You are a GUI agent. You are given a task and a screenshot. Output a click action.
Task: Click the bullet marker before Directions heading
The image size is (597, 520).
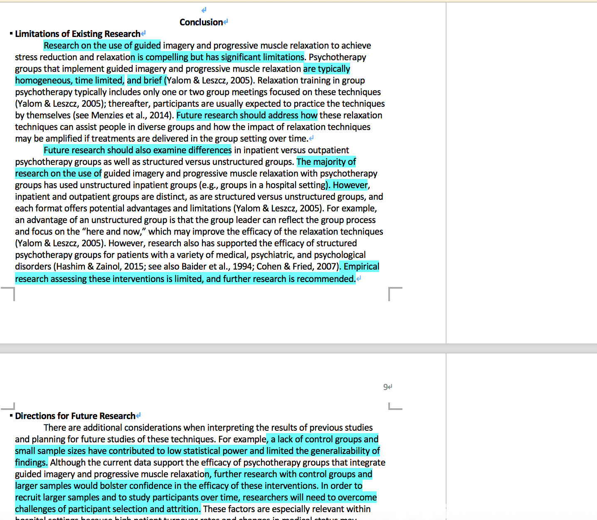point(11,416)
